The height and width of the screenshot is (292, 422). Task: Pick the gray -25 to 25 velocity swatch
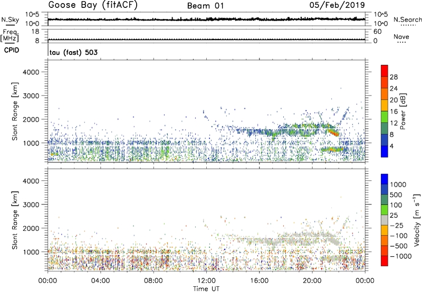click(x=385, y=220)
